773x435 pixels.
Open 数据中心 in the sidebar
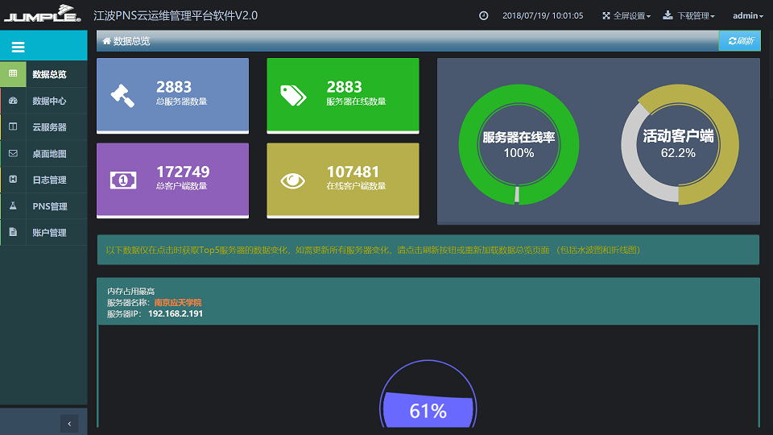coord(49,101)
